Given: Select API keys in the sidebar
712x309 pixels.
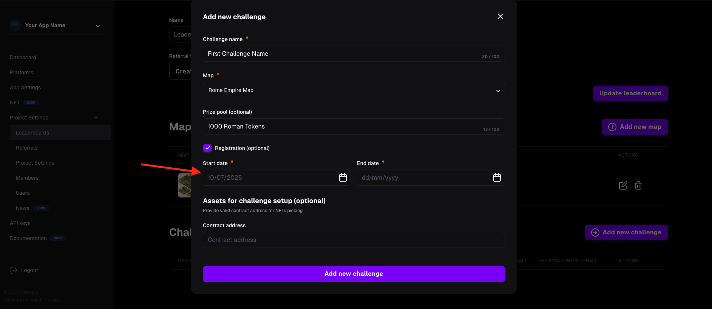Looking at the screenshot, I should (x=20, y=223).
